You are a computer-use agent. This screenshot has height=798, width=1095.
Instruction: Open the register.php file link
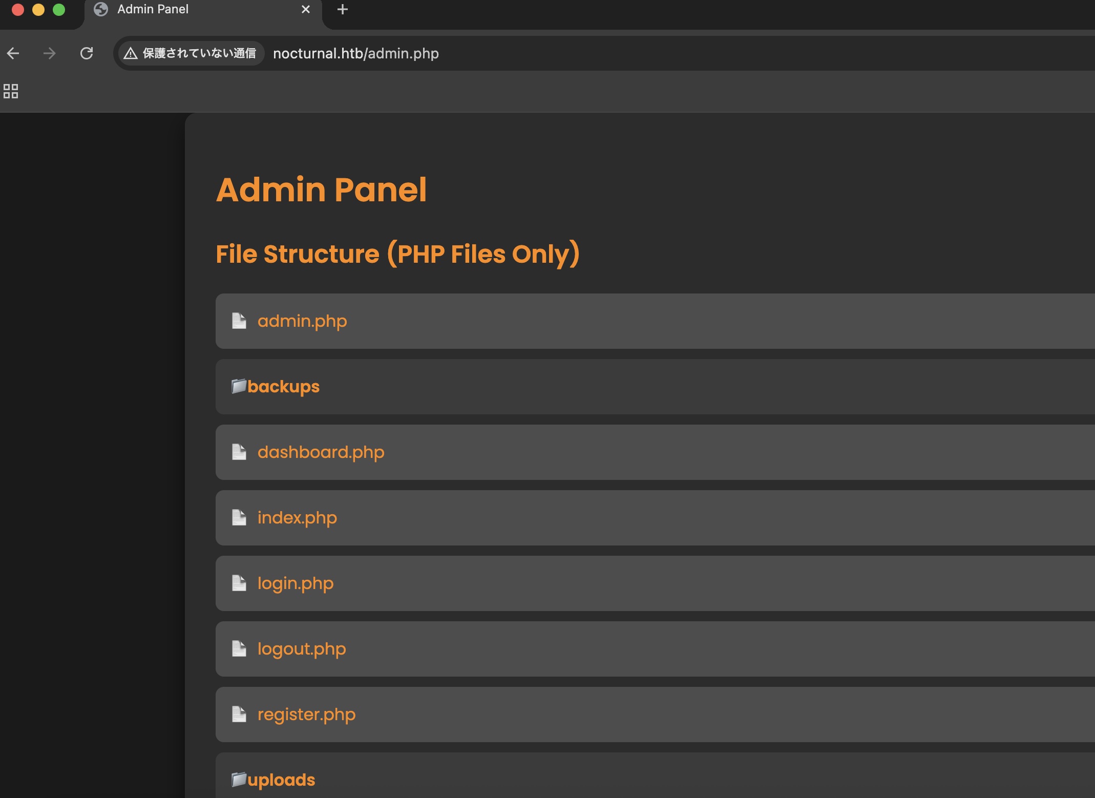306,715
